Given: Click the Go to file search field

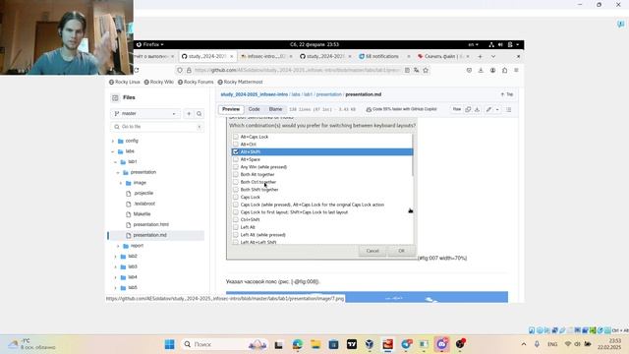Looking at the screenshot, I should point(157,127).
